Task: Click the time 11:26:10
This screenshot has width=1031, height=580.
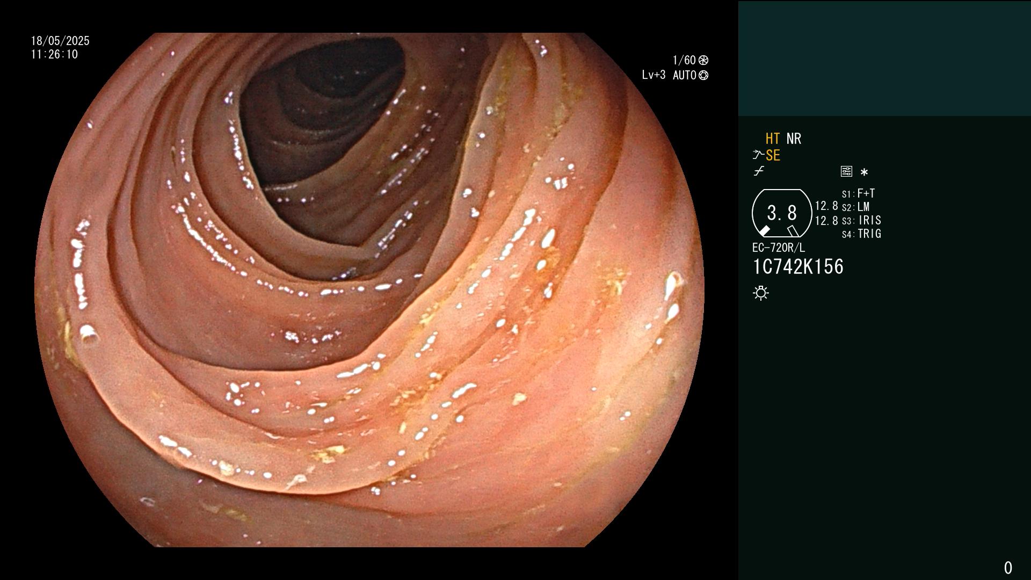Action: pos(54,54)
